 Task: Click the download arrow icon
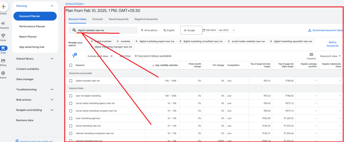[309, 30]
